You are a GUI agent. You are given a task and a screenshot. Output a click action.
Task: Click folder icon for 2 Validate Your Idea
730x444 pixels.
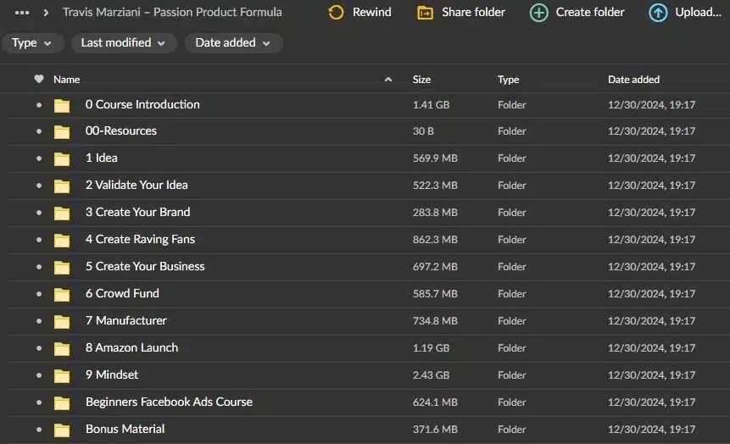[61, 186]
